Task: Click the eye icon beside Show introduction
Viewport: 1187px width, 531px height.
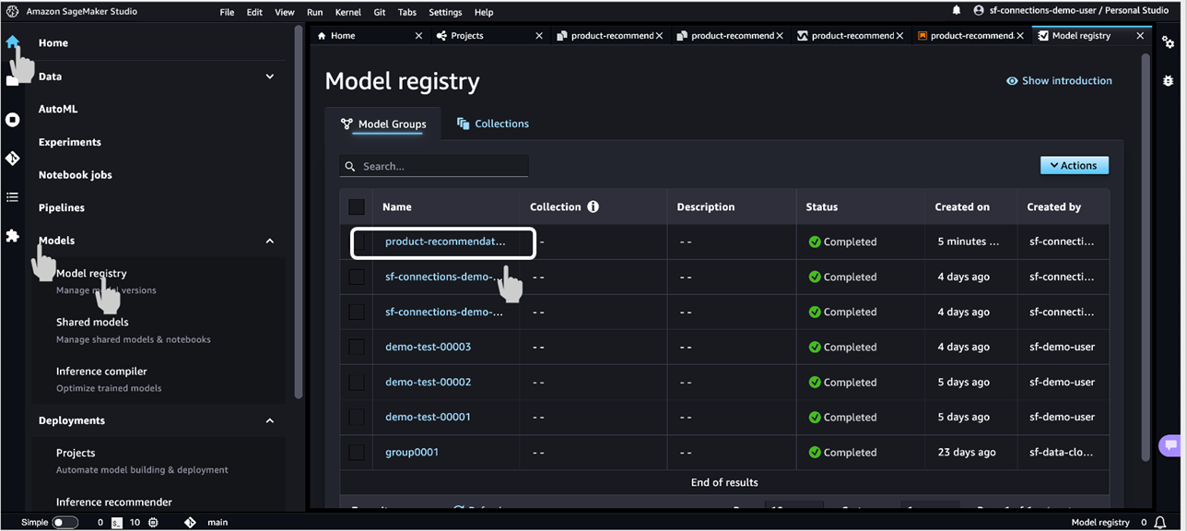Action: point(1012,81)
